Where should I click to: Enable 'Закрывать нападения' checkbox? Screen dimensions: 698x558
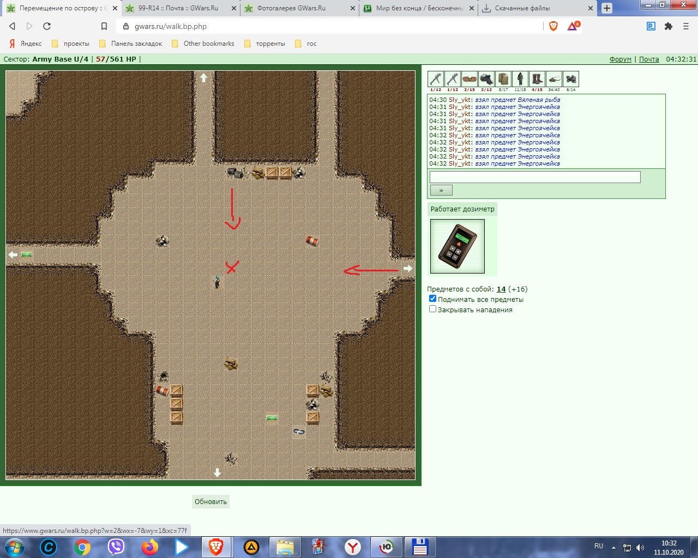click(x=433, y=309)
